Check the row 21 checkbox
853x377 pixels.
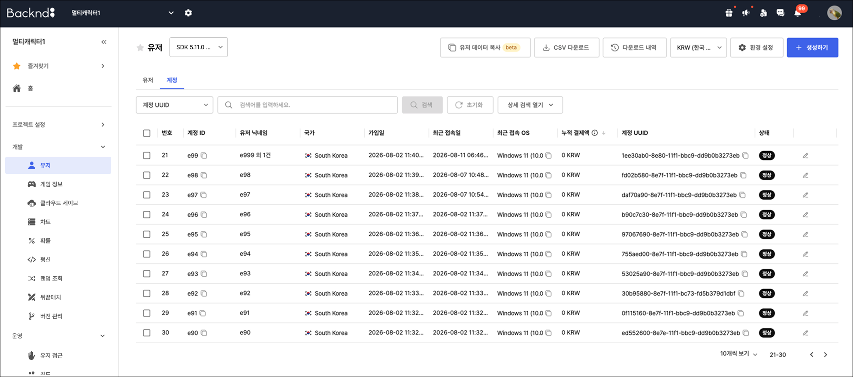point(147,156)
